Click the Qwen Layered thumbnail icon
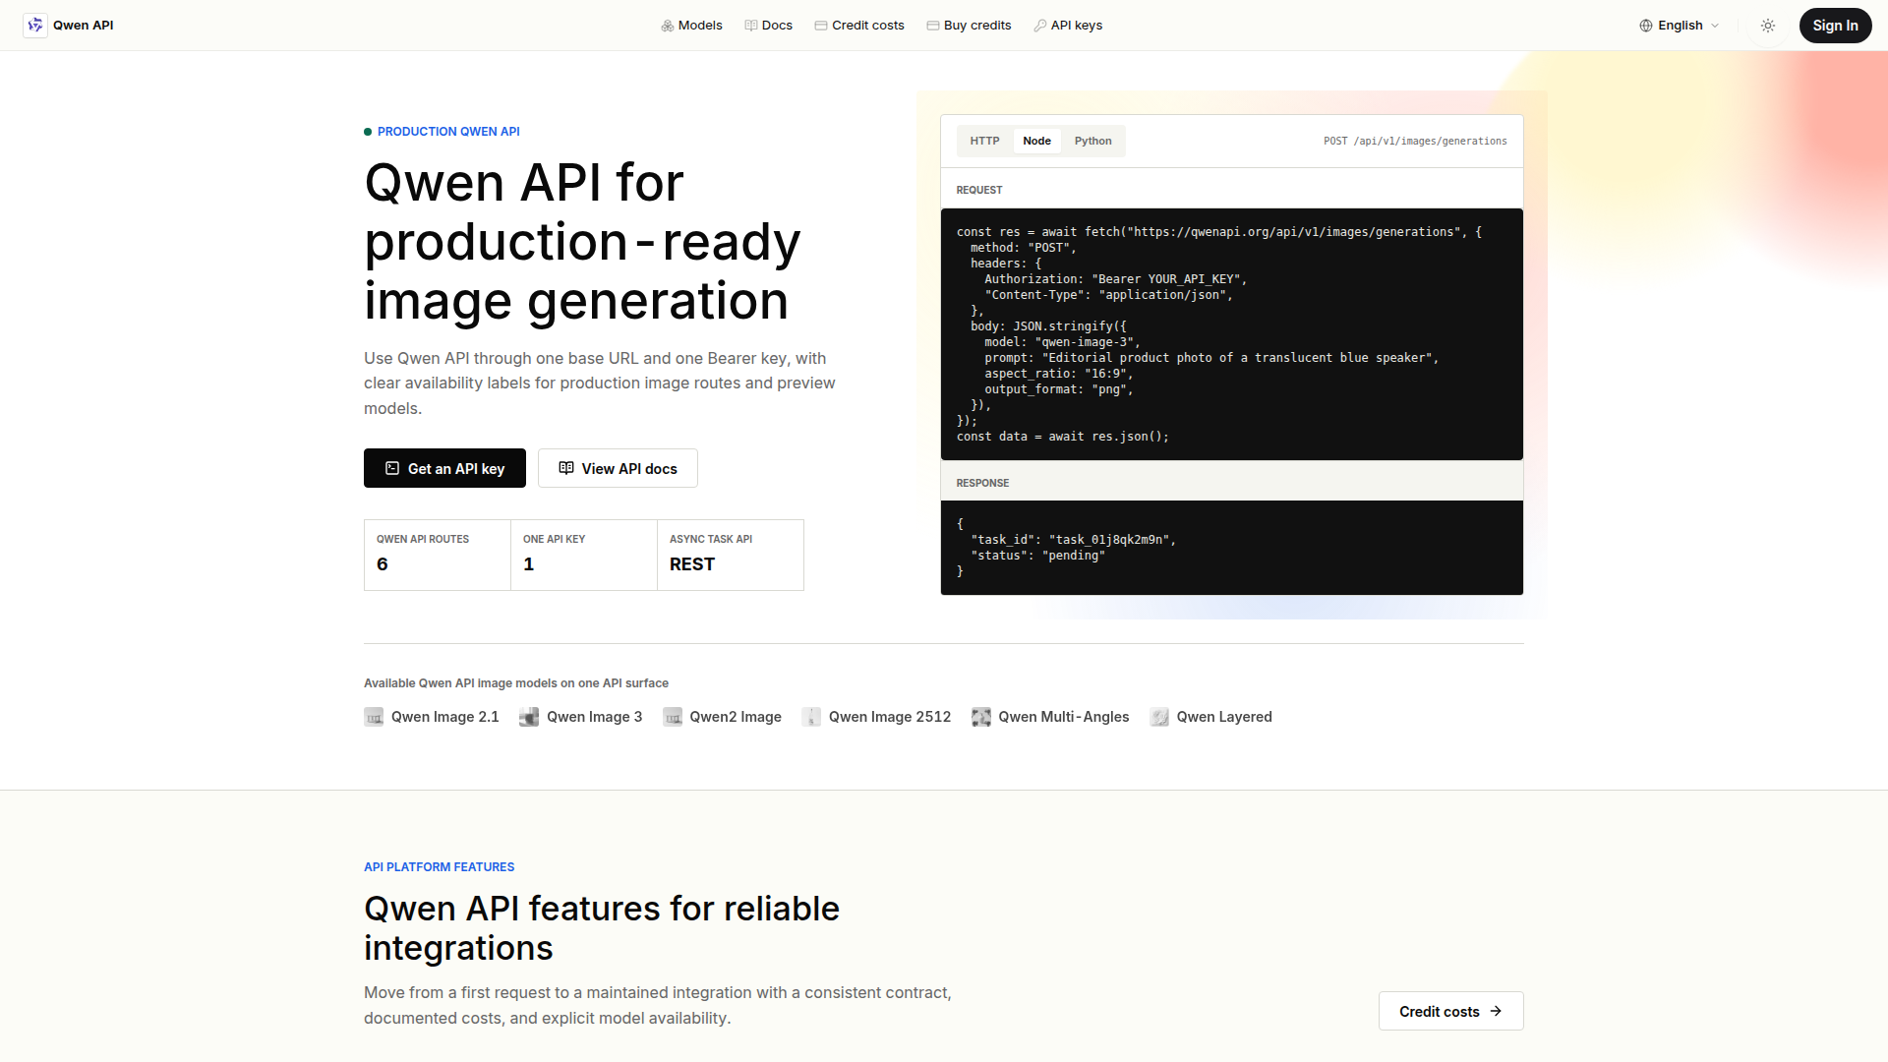The image size is (1888, 1062). click(1159, 717)
